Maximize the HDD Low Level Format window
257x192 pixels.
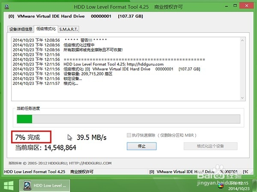coord(235,6)
